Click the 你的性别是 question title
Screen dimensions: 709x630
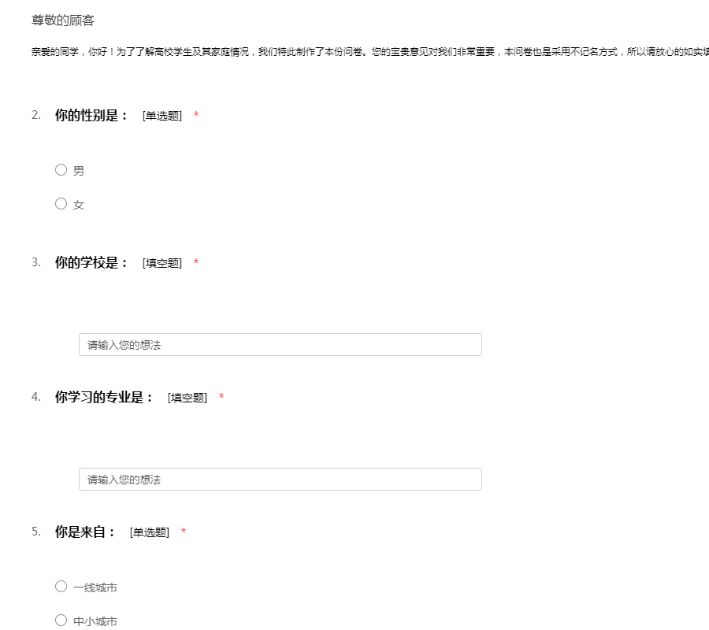[91, 116]
